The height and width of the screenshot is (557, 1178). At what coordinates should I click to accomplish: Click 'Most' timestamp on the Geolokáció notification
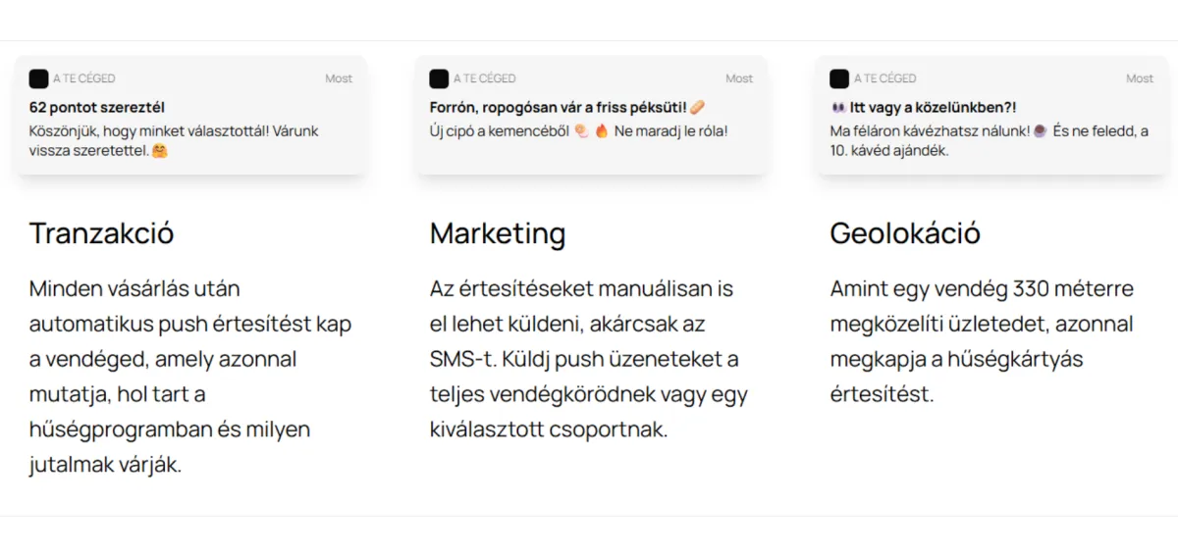1140,78
